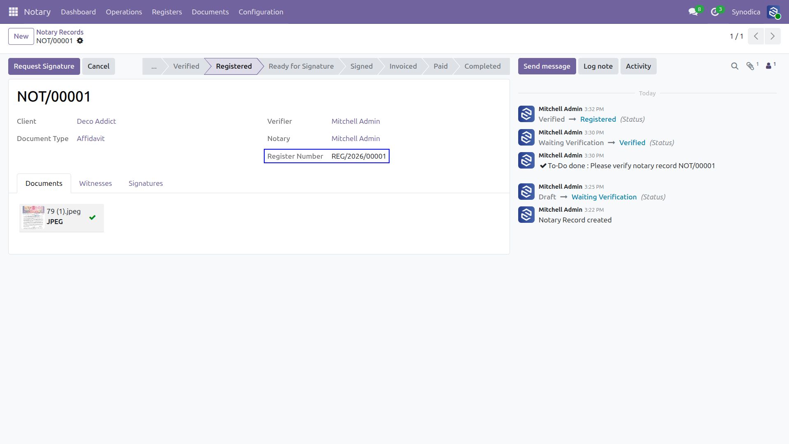Click the Register Number field
This screenshot has height=444, width=789.
327,156
